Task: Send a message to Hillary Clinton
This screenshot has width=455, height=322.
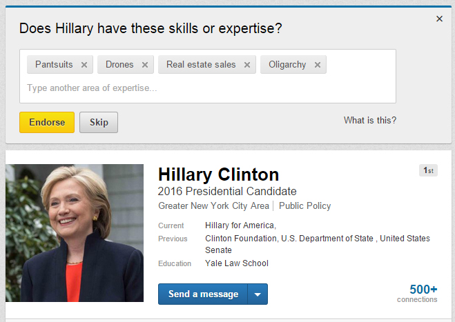Action: [x=203, y=294]
